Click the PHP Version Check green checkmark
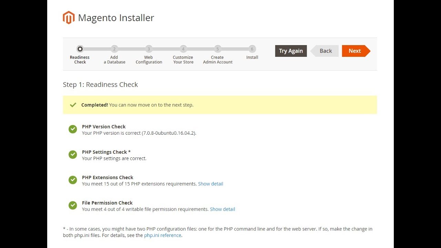Viewport: 441px width, 248px height. point(73,129)
